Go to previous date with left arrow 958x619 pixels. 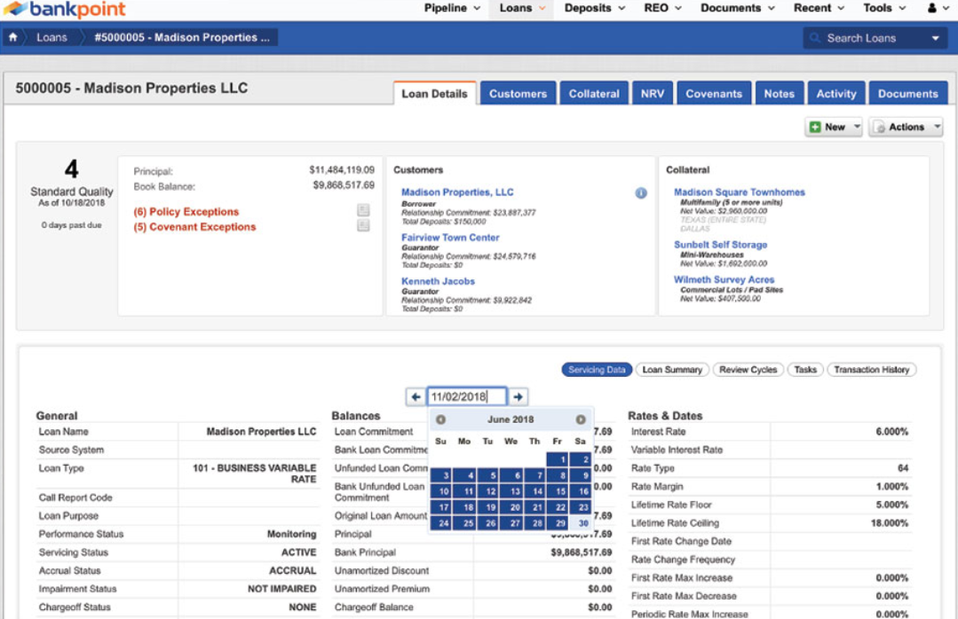416,396
